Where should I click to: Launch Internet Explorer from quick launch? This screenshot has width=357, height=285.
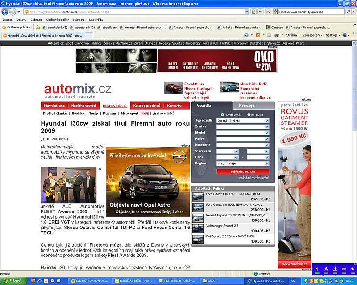(x=40, y=281)
